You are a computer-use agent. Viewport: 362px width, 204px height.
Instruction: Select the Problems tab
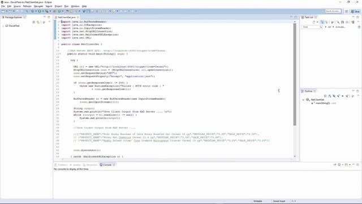tap(61, 165)
